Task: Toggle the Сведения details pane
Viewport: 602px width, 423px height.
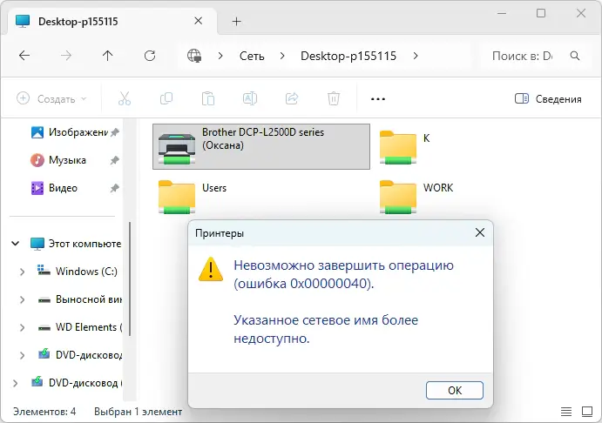Action: coord(548,99)
